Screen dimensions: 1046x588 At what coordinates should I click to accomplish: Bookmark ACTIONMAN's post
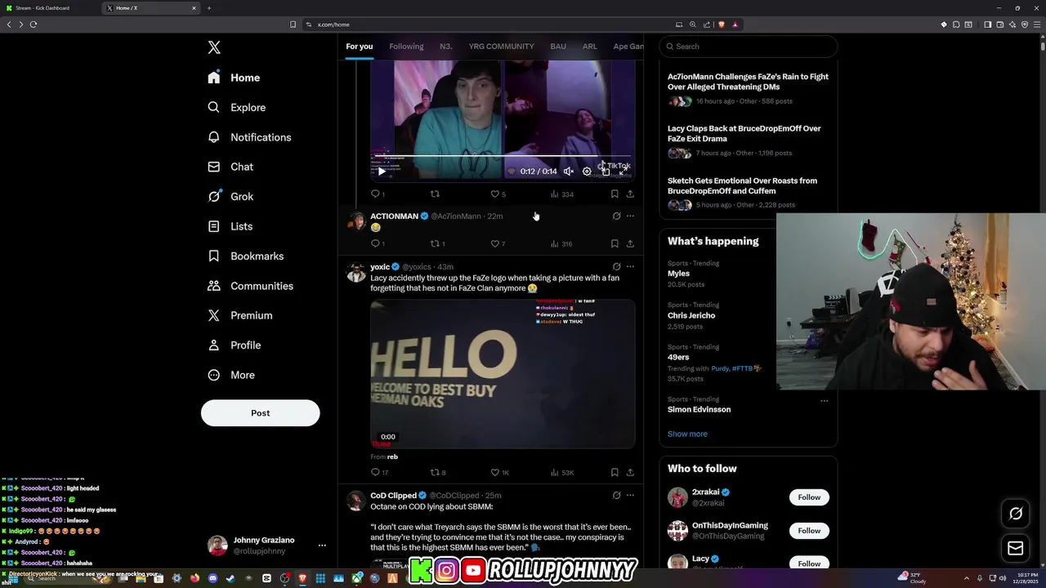(x=615, y=243)
